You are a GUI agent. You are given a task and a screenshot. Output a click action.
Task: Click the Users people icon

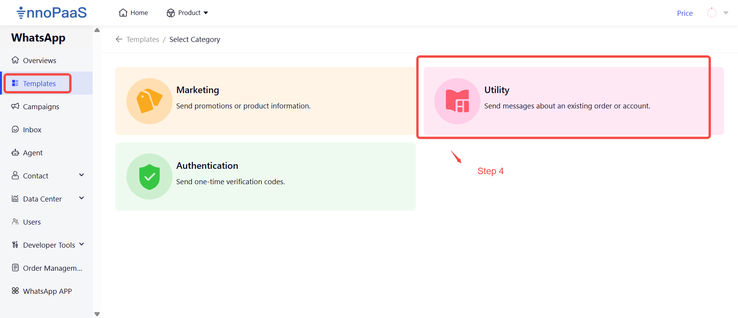pos(15,221)
